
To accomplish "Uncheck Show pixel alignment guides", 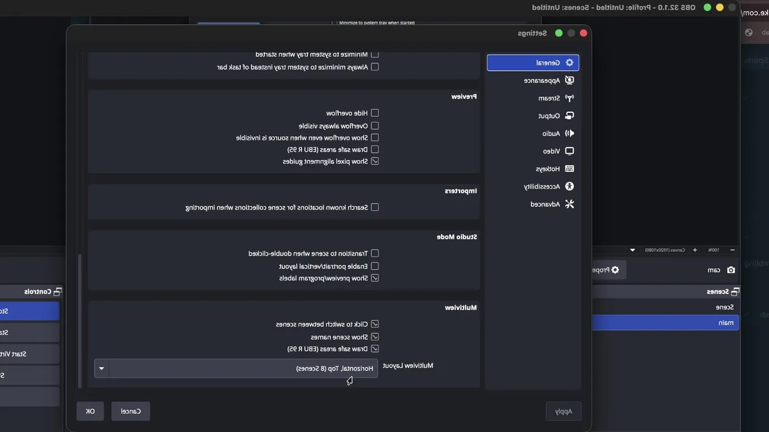I will (x=375, y=161).
